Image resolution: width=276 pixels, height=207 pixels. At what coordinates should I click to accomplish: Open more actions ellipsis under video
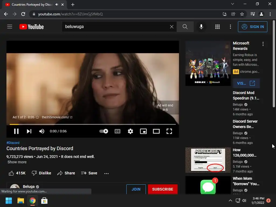[106, 173]
